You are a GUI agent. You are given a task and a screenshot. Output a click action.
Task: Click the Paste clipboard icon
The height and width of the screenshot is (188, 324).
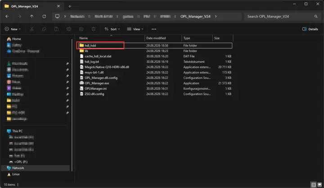coord(56,29)
